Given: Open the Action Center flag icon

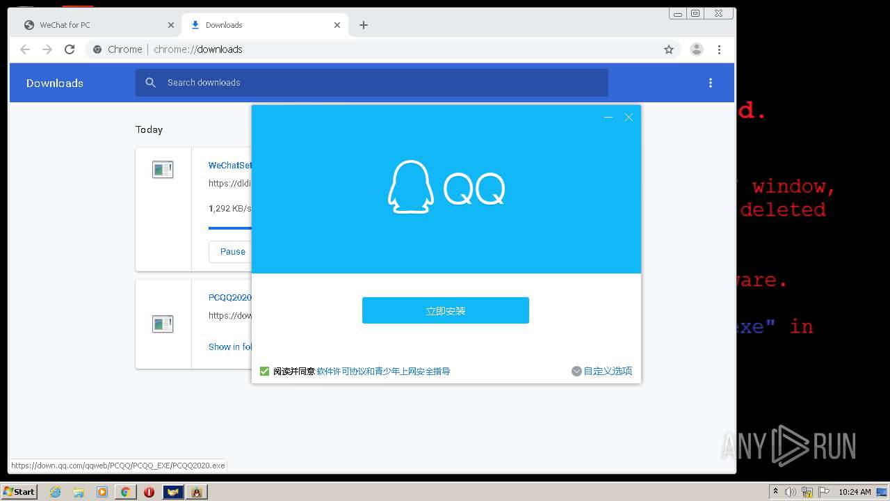Looking at the screenshot, I should coord(824,491).
